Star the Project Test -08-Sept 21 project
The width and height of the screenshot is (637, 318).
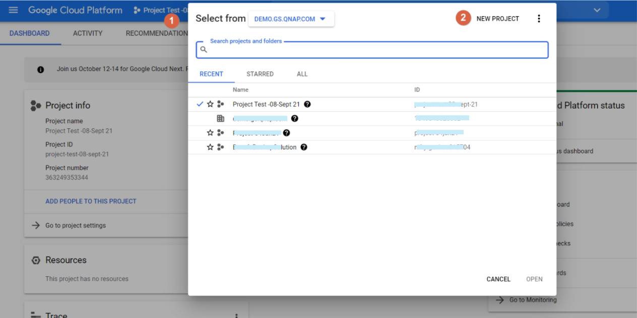(x=210, y=104)
